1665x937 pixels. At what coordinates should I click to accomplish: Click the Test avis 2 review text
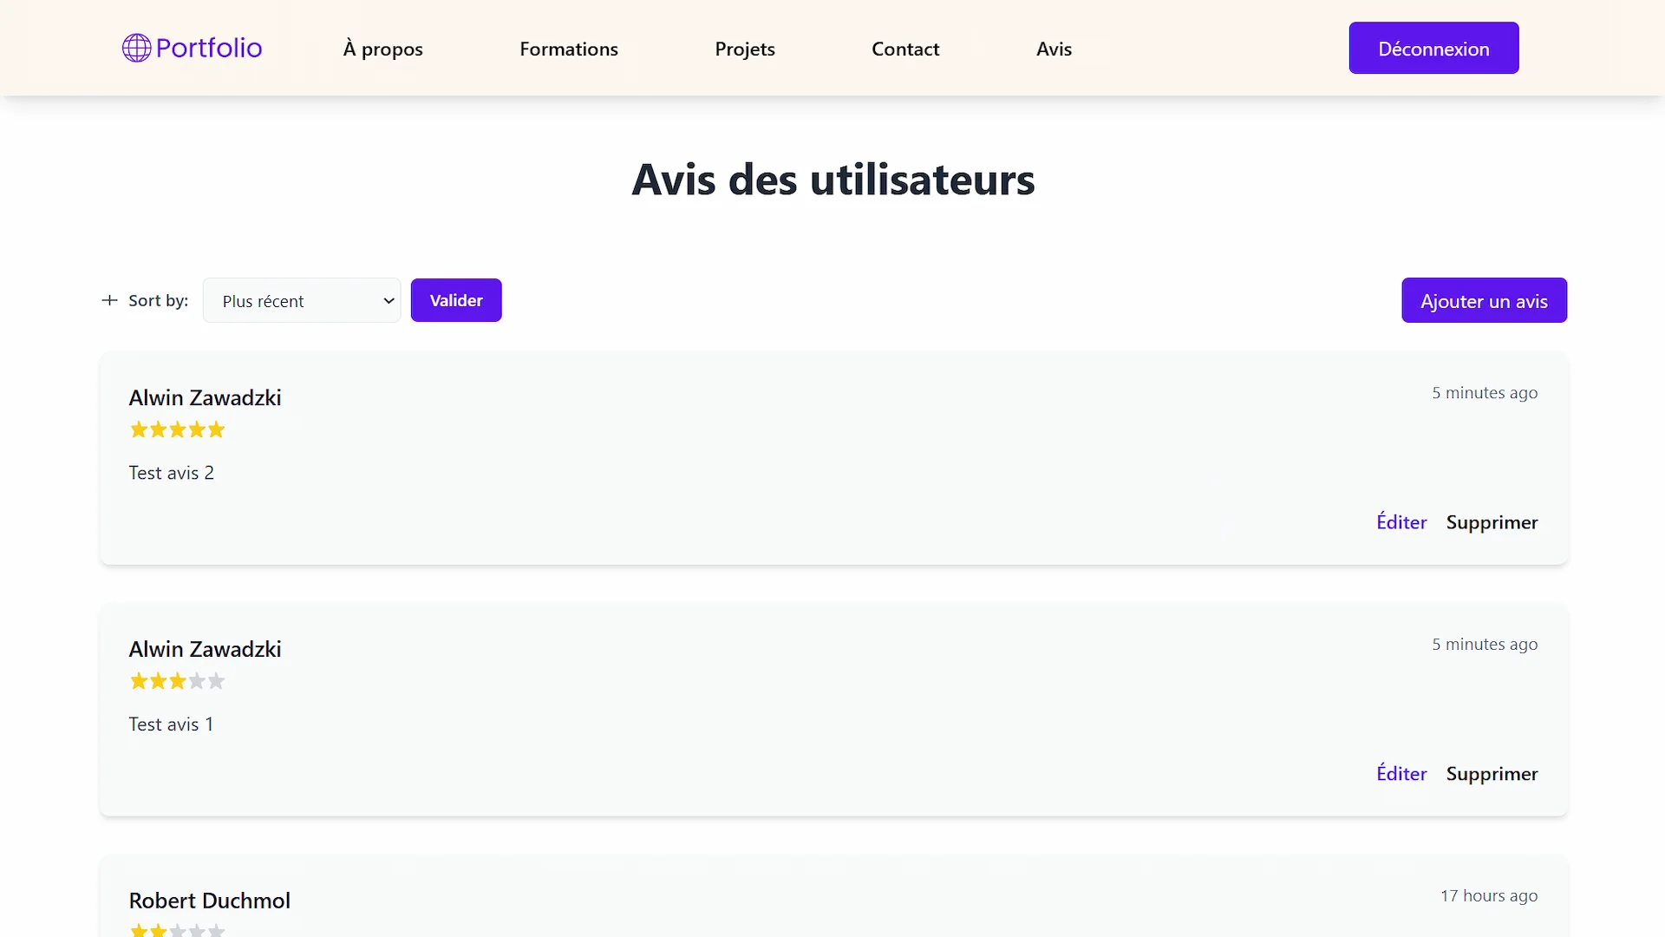point(171,473)
